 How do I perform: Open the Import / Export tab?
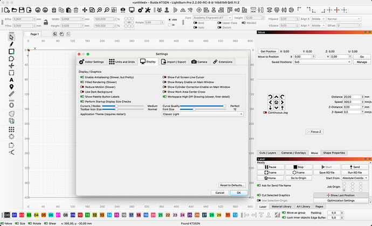[174, 62]
